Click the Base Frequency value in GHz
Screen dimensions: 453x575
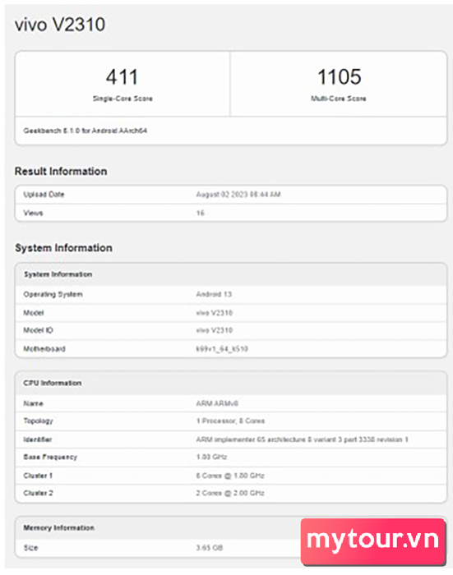point(211,457)
